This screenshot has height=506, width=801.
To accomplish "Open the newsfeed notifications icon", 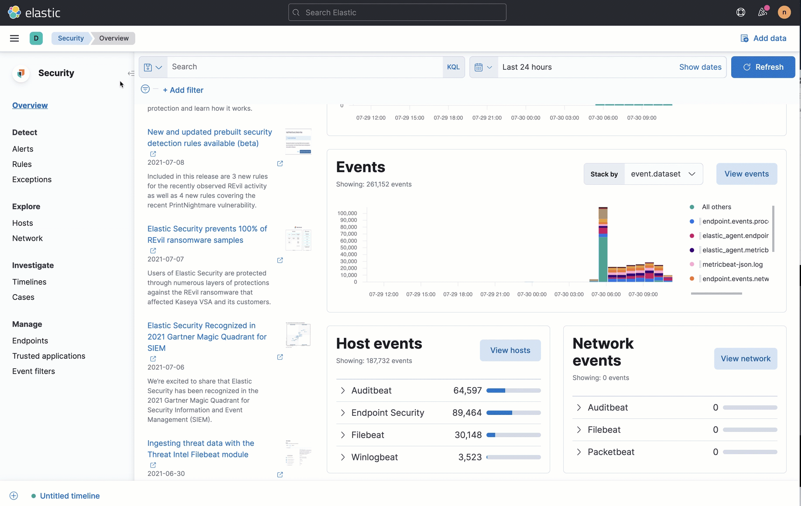I will click(763, 13).
